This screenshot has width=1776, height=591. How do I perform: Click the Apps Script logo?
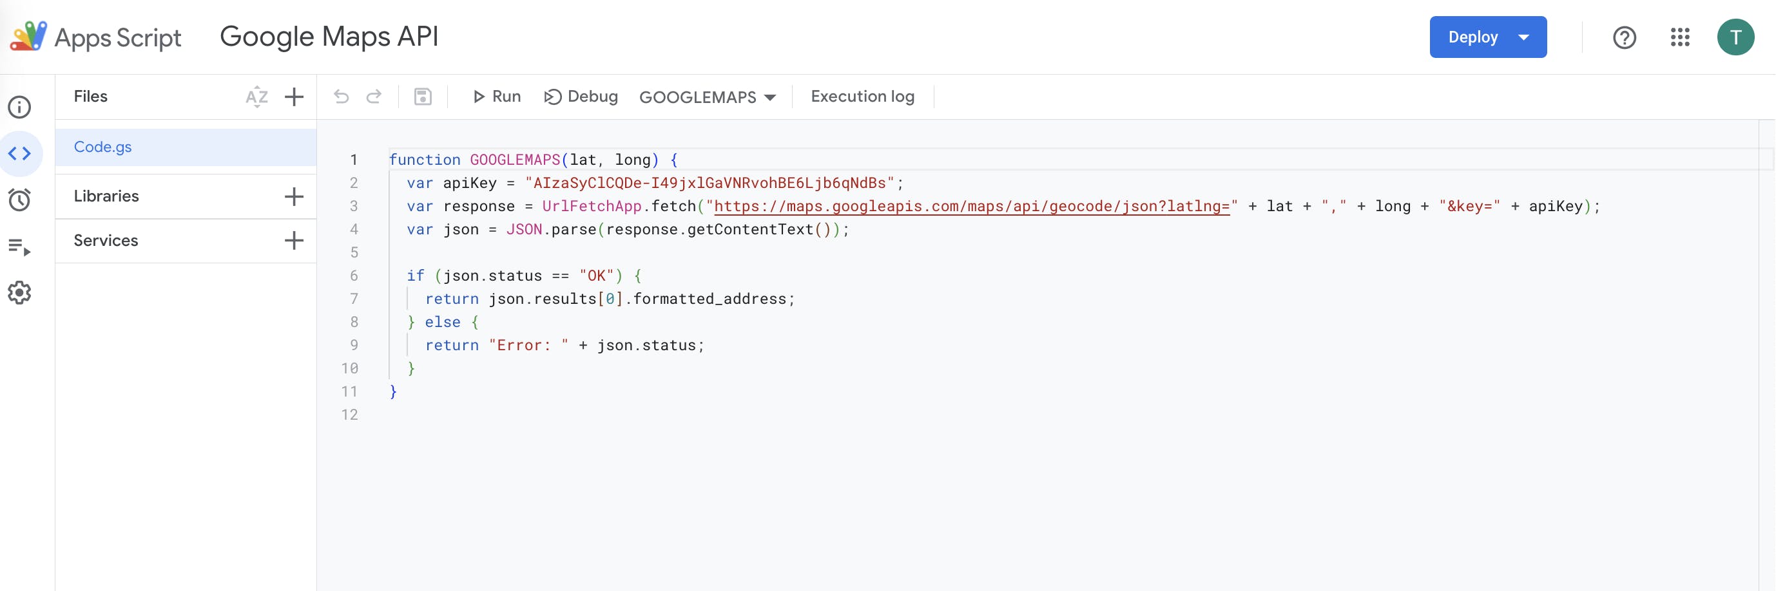pyautogui.click(x=28, y=37)
